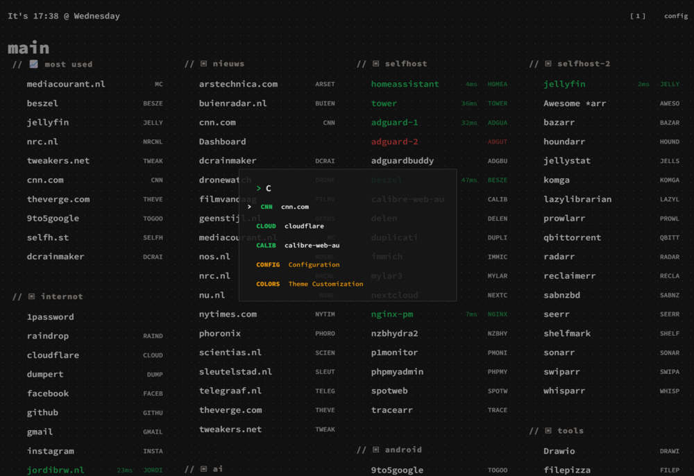Open jordibrw.nl bookmark
694x476 pixels.
(56, 470)
